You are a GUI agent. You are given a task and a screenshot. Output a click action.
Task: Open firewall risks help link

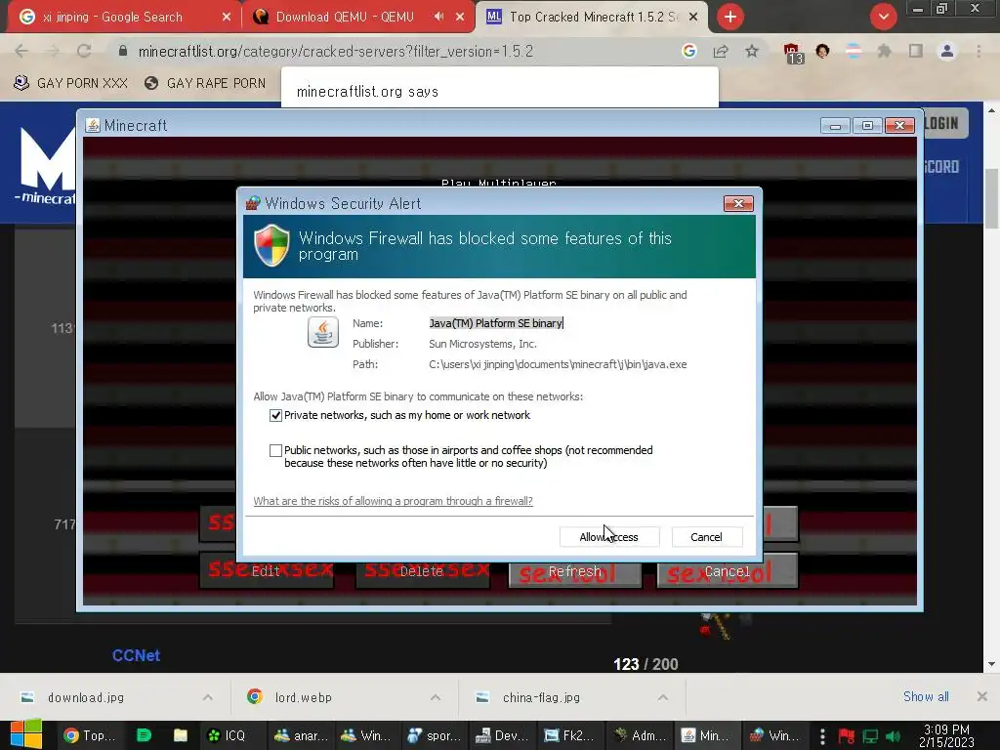point(393,501)
